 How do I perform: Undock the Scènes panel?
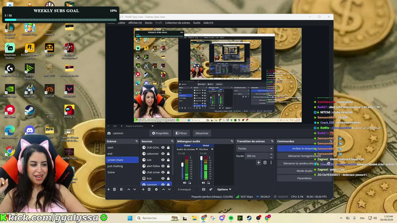tap(136, 141)
